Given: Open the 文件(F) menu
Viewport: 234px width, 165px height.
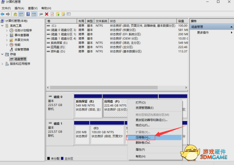Looking at the screenshot, I should click(x=6, y=8).
